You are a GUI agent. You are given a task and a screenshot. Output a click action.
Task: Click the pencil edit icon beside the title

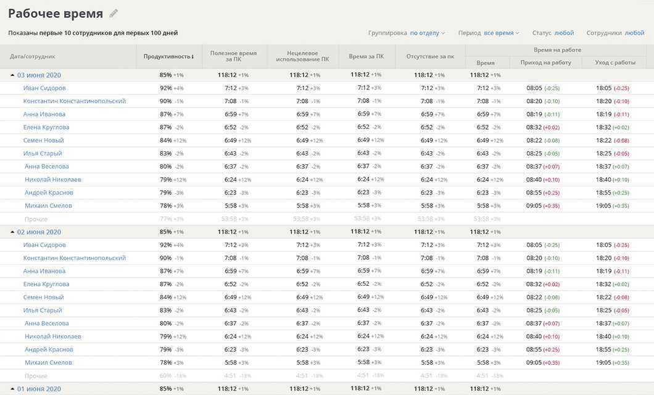click(114, 14)
